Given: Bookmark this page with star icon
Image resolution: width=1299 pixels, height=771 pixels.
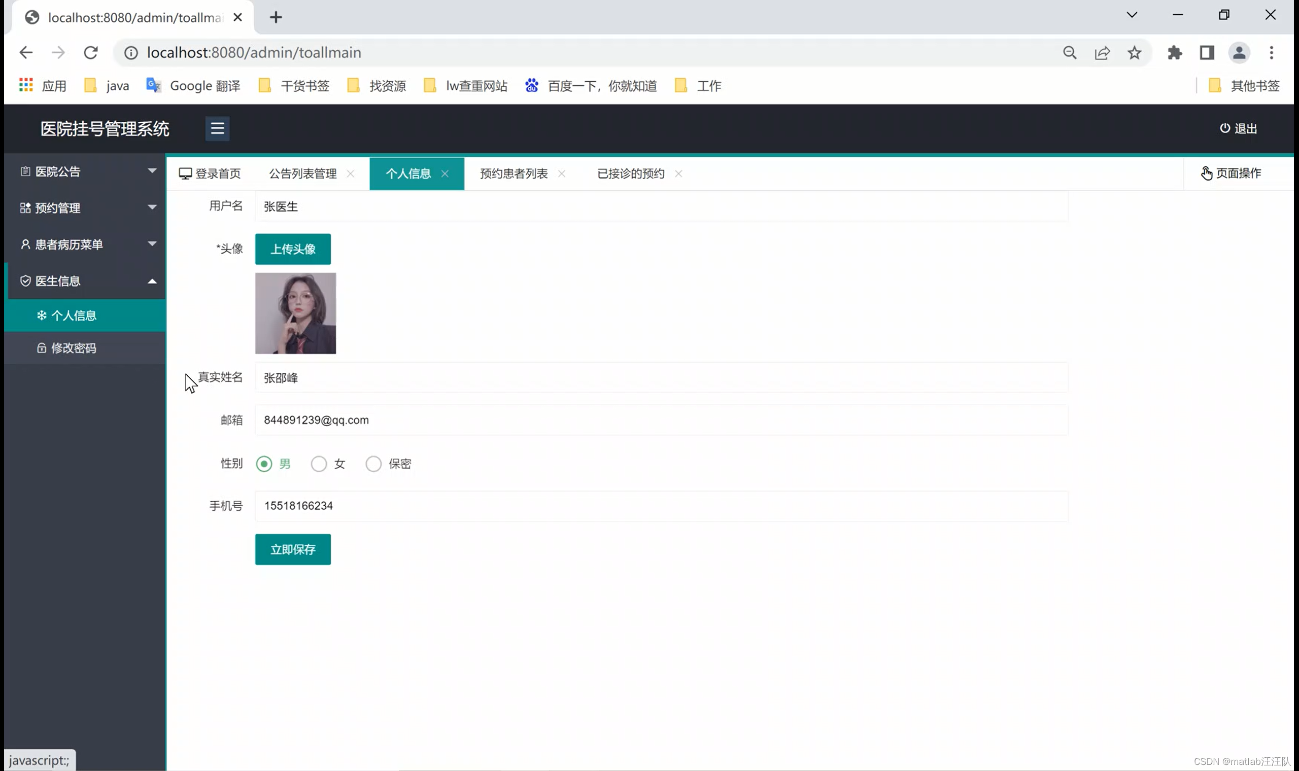Looking at the screenshot, I should (x=1134, y=52).
